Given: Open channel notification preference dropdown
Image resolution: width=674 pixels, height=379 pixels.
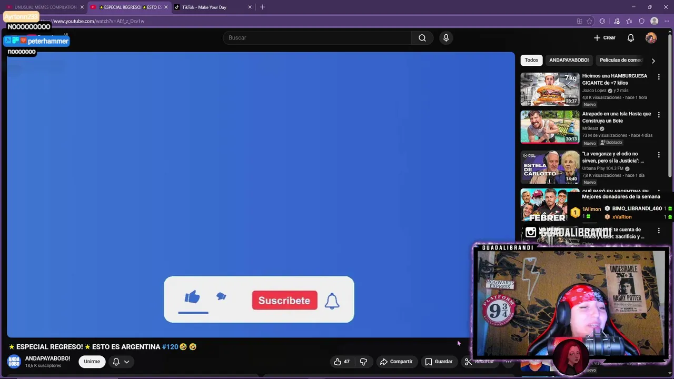Looking at the screenshot, I should pyautogui.click(x=121, y=362).
